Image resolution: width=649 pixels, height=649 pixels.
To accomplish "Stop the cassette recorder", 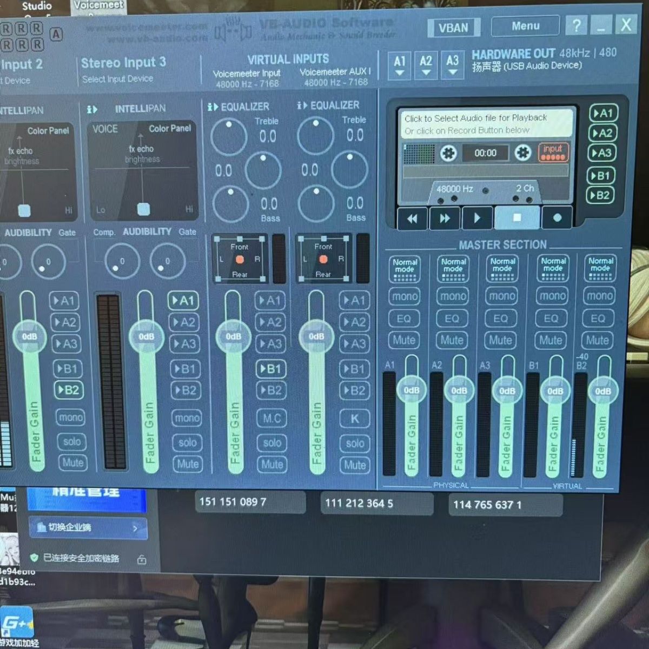I will [517, 217].
